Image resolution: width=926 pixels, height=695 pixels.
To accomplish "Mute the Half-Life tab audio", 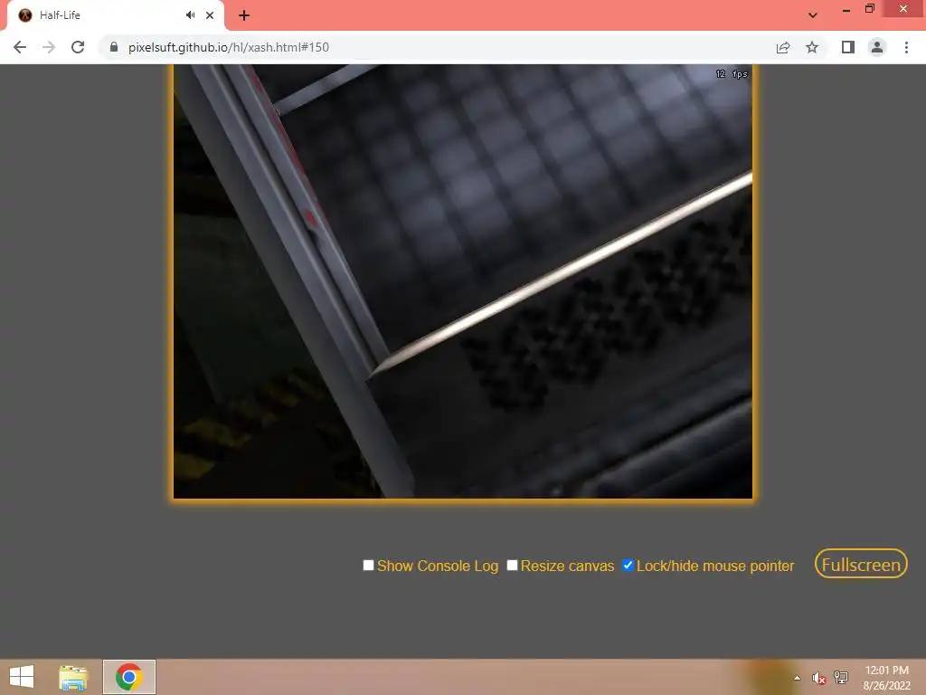I will (190, 14).
